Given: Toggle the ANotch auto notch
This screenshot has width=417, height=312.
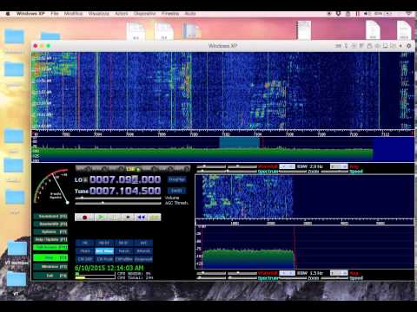Looking at the screenshot, I should (143, 251).
